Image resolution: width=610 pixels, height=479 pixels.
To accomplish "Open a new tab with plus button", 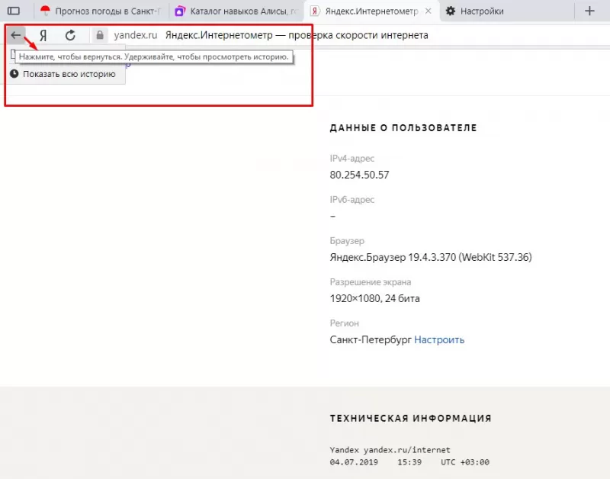I will [591, 11].
